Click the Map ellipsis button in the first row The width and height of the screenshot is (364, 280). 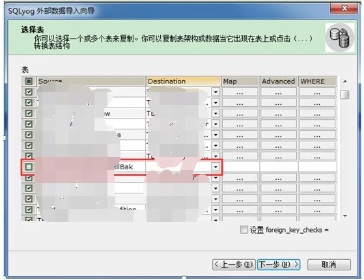240,92
